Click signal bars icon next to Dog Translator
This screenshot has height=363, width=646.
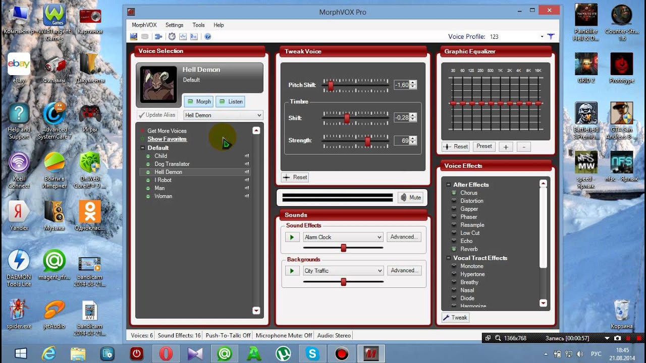(247, 164)
